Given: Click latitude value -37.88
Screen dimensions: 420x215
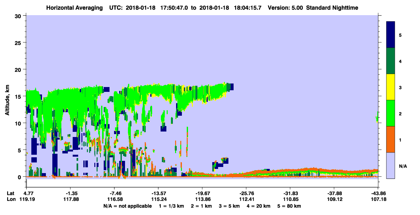Looking at the screenshot, I should point(334,193).
